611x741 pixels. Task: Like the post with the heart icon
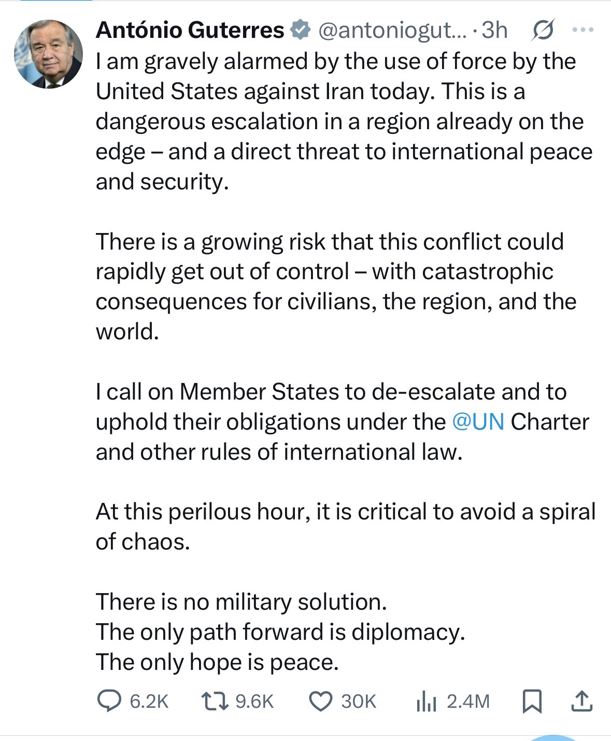(321, 701)
